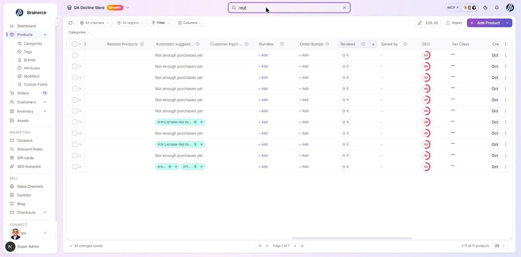Open the All channels dropdown
521x257 pixels.
[x=94, y=23]
